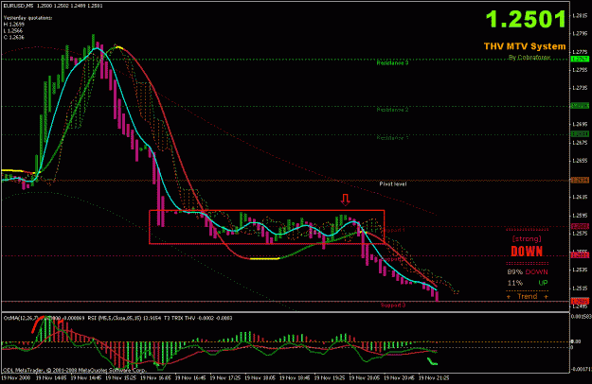Select the 'Resistance 3' level label

(393, 63)
